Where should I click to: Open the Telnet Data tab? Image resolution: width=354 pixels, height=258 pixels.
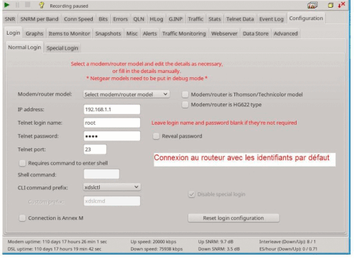click(240, 19)
